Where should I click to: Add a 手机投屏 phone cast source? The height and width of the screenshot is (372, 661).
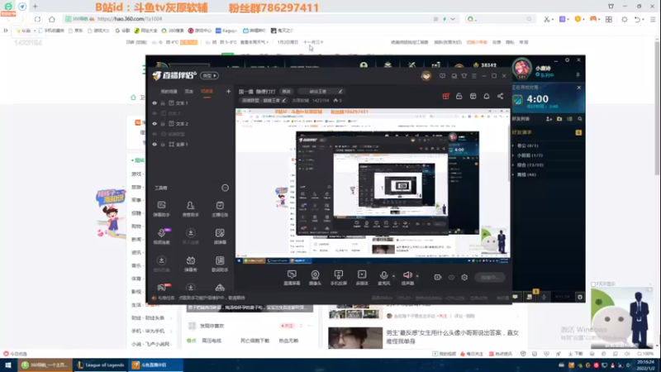pos(339,278)
